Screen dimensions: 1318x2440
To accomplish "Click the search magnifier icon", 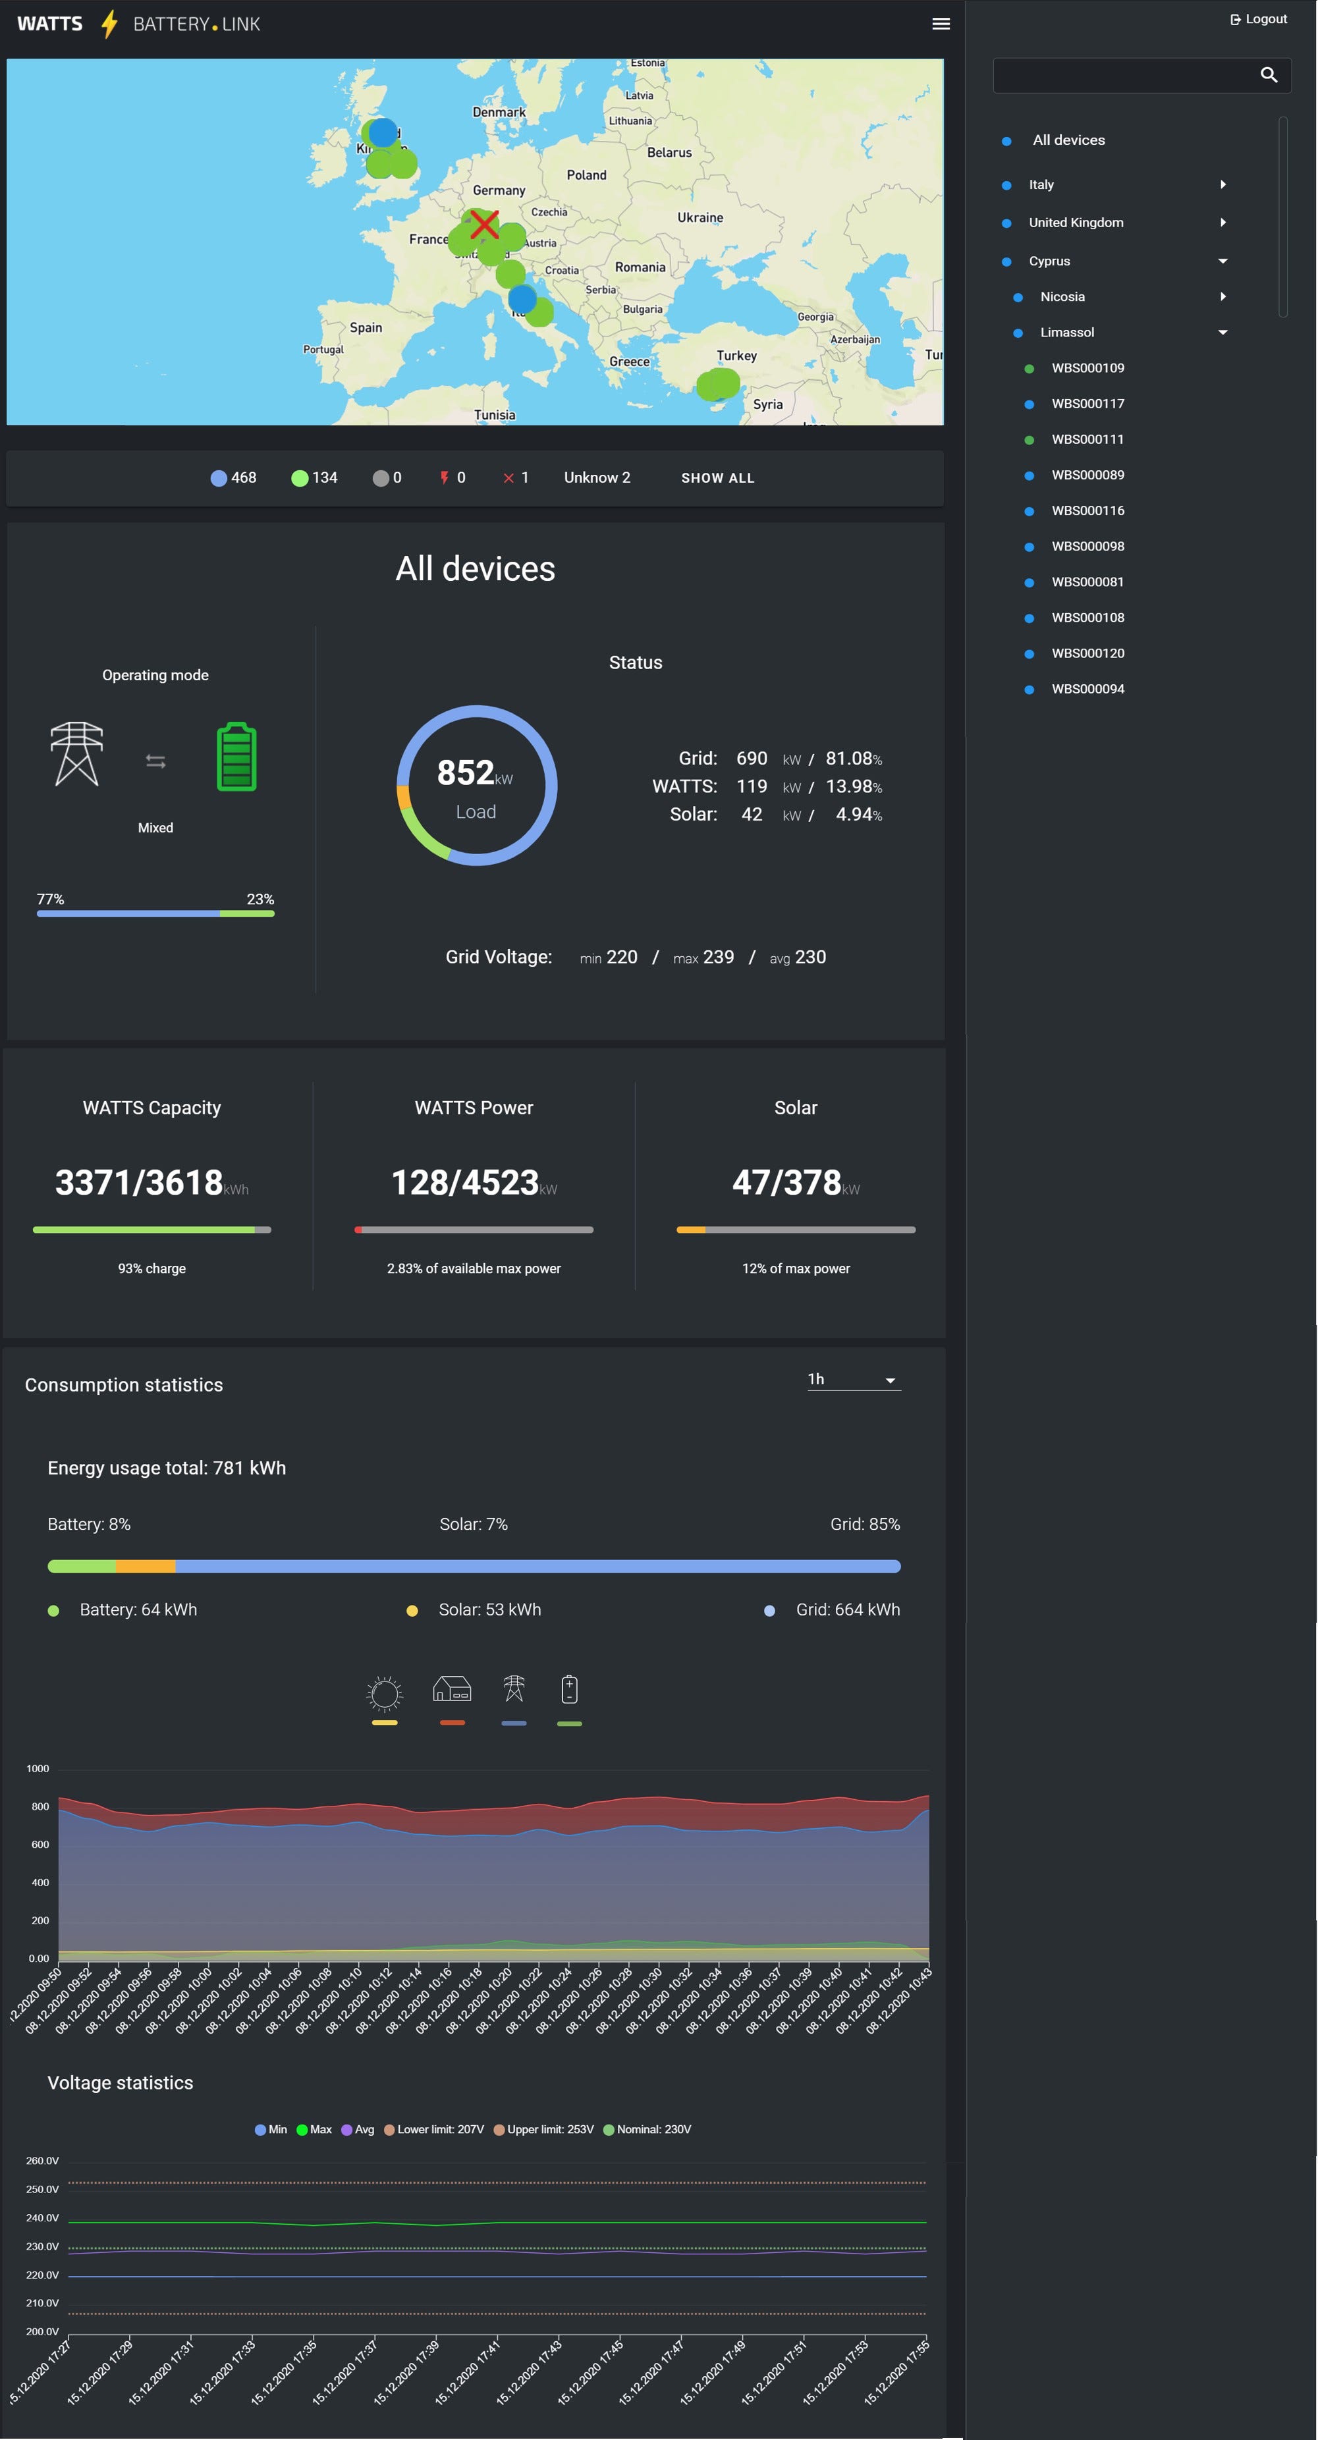I will coord(1268,75).
